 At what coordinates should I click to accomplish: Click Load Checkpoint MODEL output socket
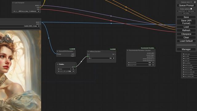click(40, 6)
